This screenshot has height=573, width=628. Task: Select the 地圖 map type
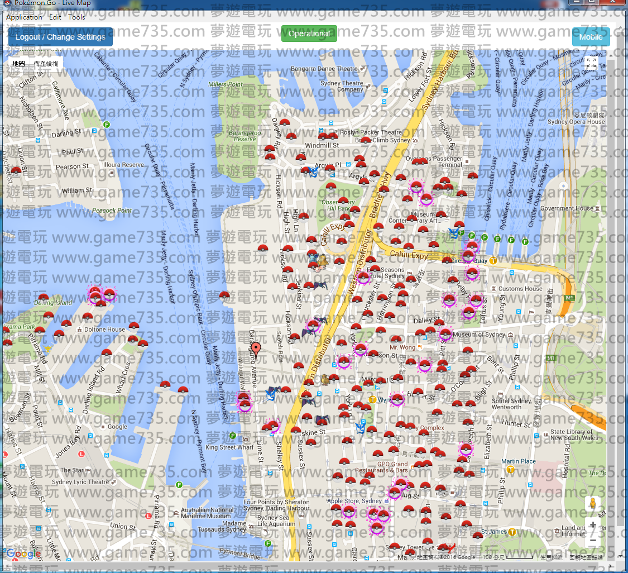pos(18,63)
